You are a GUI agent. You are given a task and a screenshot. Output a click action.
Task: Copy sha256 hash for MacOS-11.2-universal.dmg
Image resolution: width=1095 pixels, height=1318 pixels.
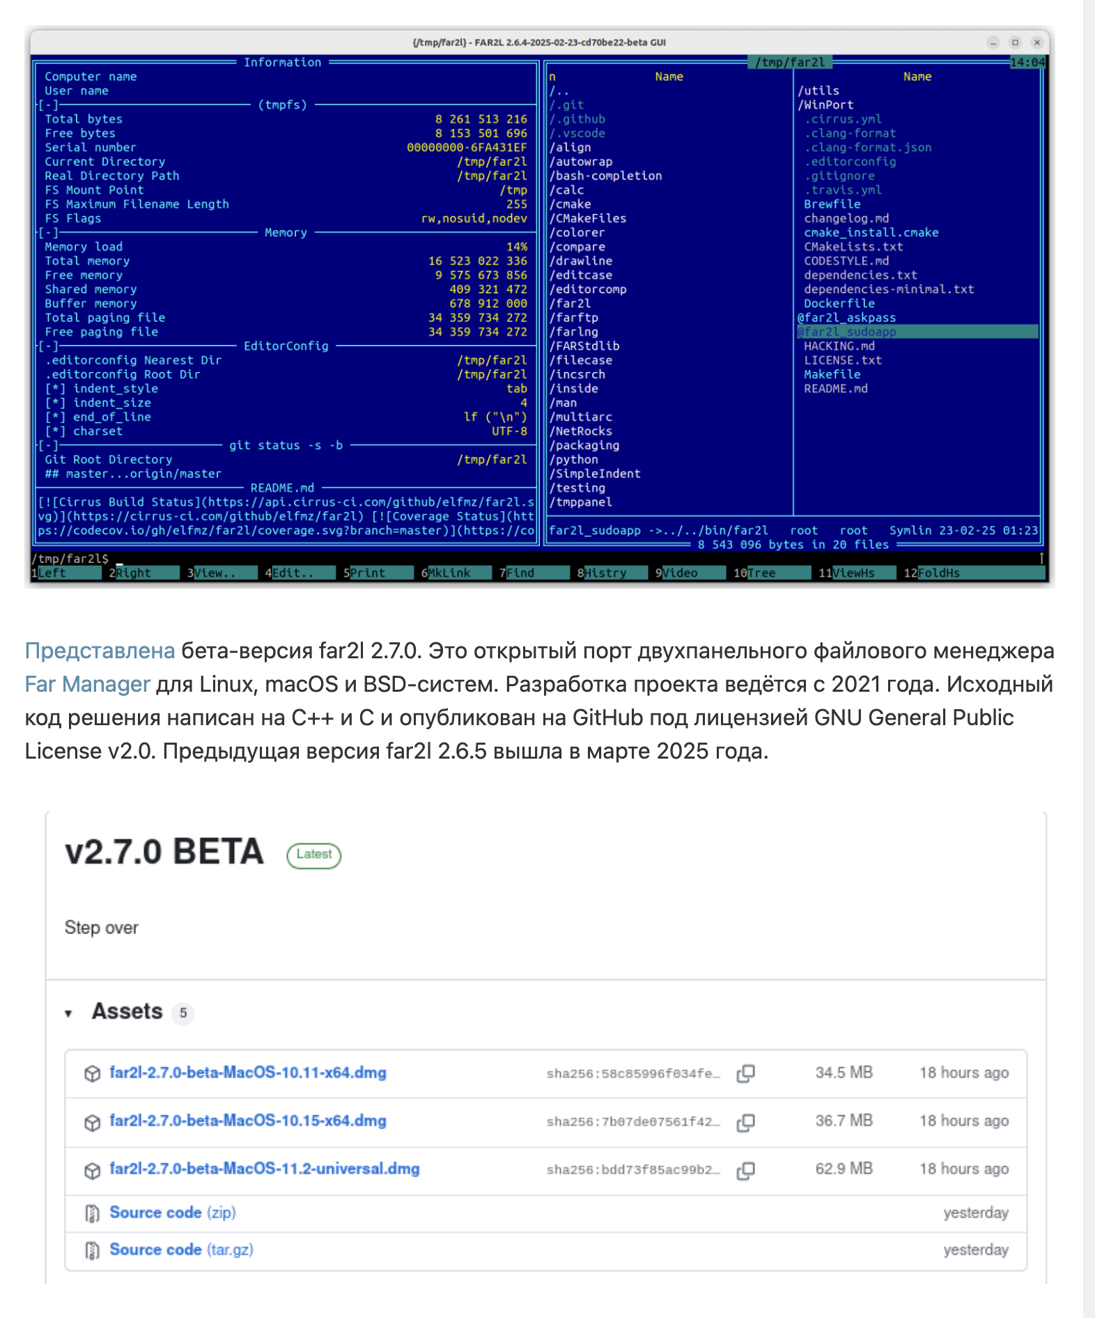point(745,1170)
